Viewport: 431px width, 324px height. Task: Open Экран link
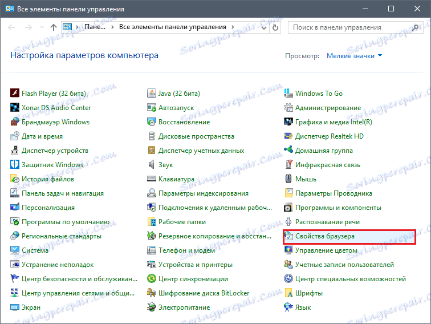31,307
